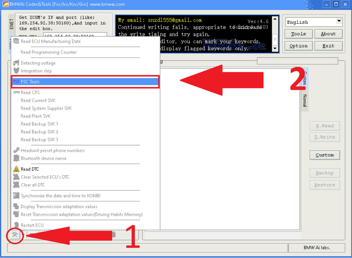Click the Tools button
This screenshot has height=258, width=352.
coord(298,34)
